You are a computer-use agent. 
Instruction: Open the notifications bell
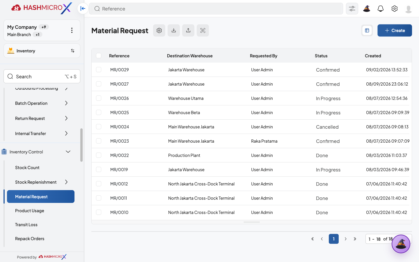(x=381, y=8)
